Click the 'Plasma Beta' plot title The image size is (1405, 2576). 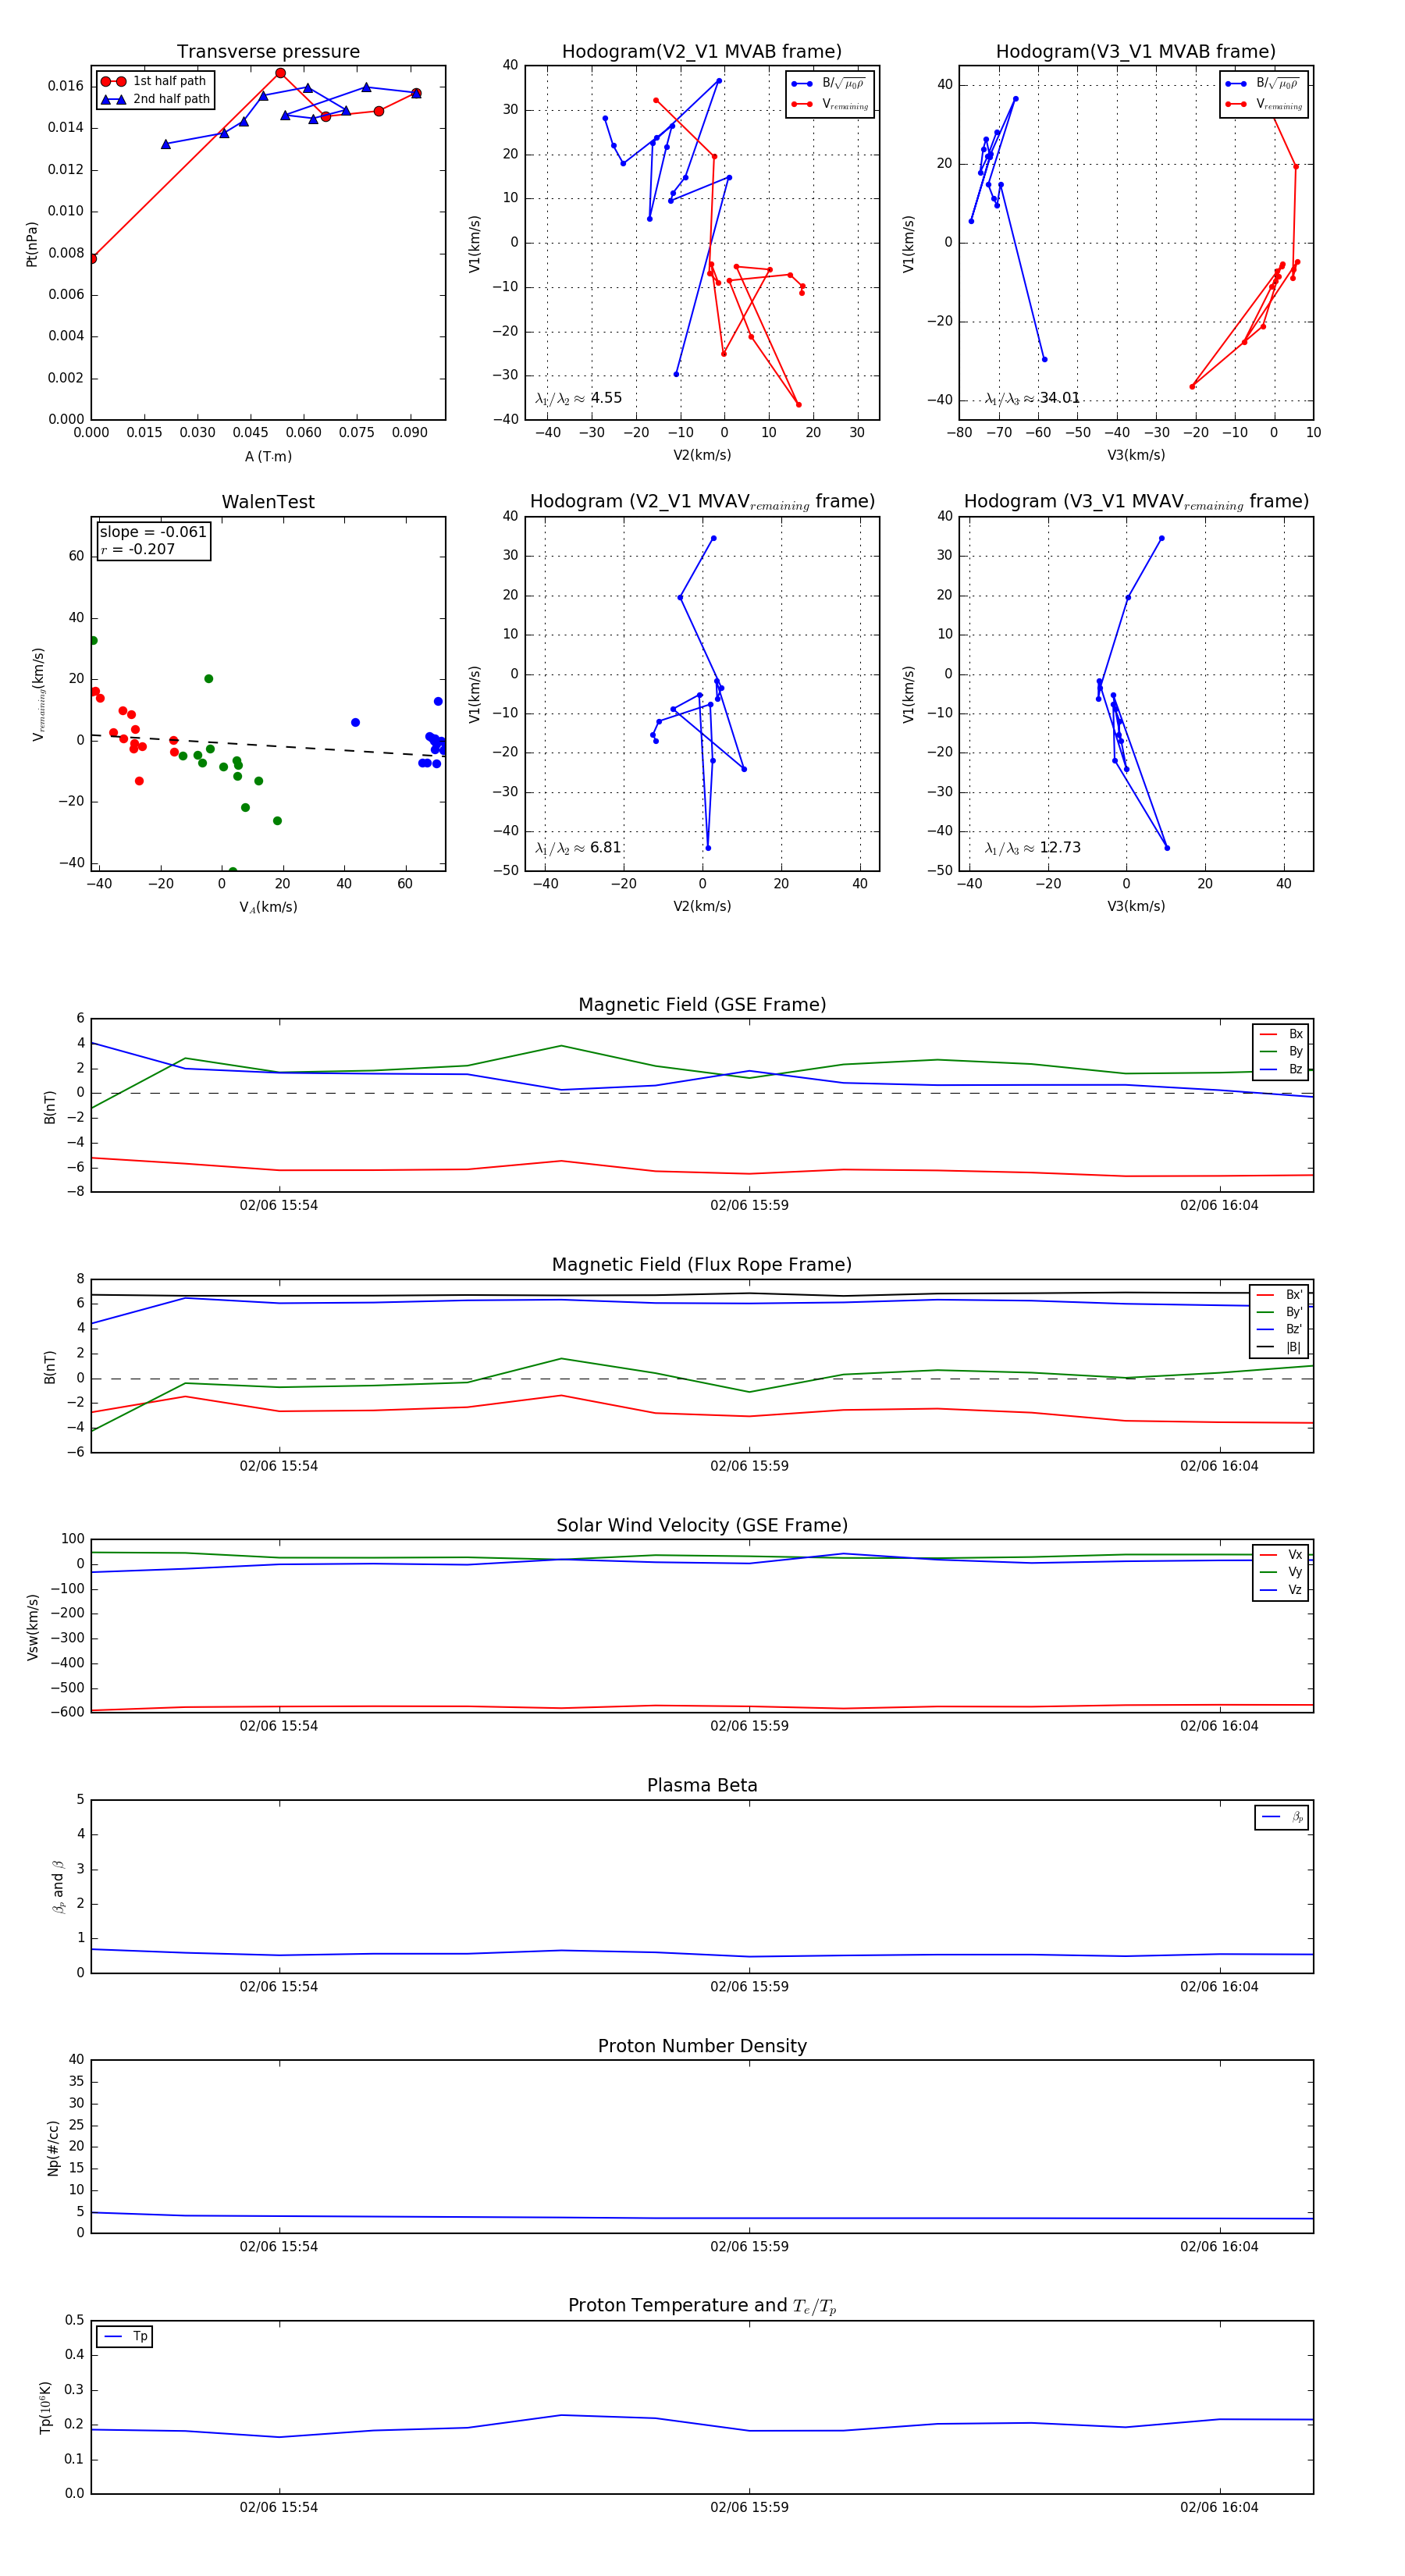pos(702,1786)
